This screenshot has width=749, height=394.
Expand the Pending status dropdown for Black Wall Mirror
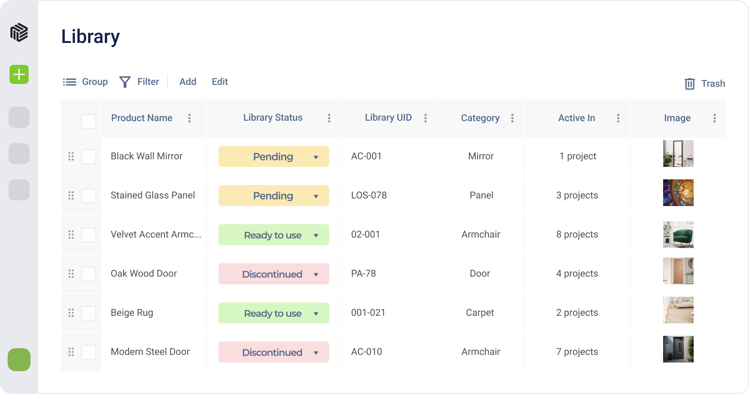316,157
